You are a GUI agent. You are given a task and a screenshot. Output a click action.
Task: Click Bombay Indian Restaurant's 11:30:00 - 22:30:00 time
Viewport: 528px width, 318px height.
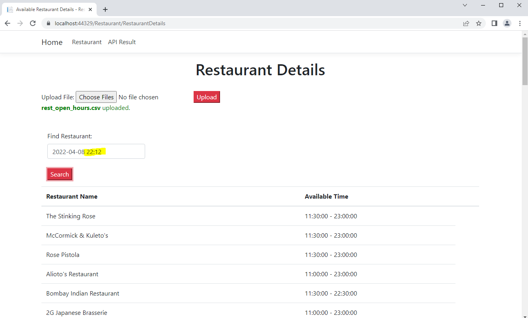tap(331, 293)
